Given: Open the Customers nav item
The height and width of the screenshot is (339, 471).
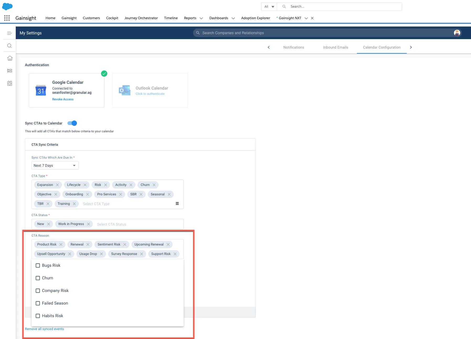Looking at the screenshot, I should coord(91,18).
